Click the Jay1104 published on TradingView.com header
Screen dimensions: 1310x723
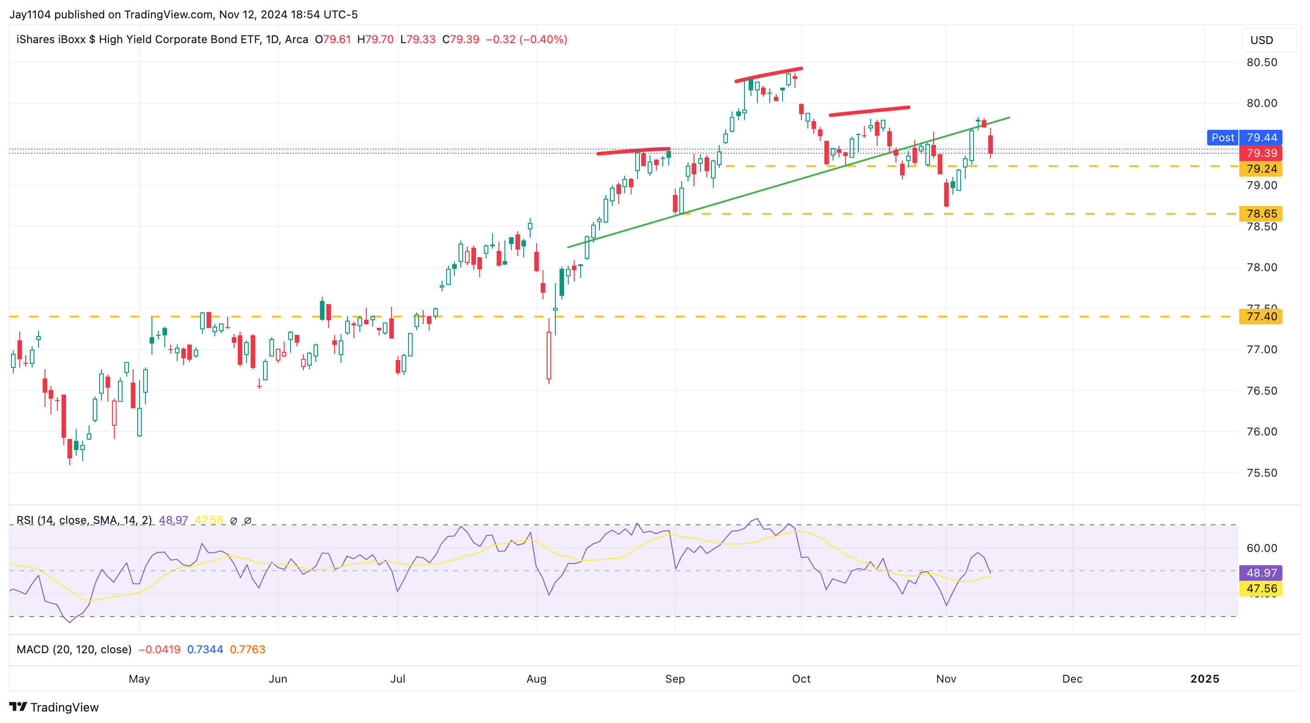(184, 14)
